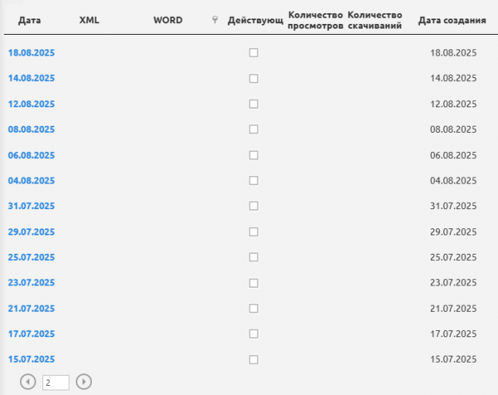Image resolution: width=498 pixels, height=395 pixels.
Task: Toggle Действующ checkbox for 18.08.2025 row
Action: (253, 52)
